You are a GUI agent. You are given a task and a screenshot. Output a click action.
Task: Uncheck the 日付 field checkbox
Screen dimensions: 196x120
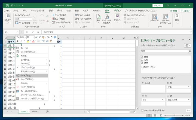pyautogui.click(x=142, y=57)
